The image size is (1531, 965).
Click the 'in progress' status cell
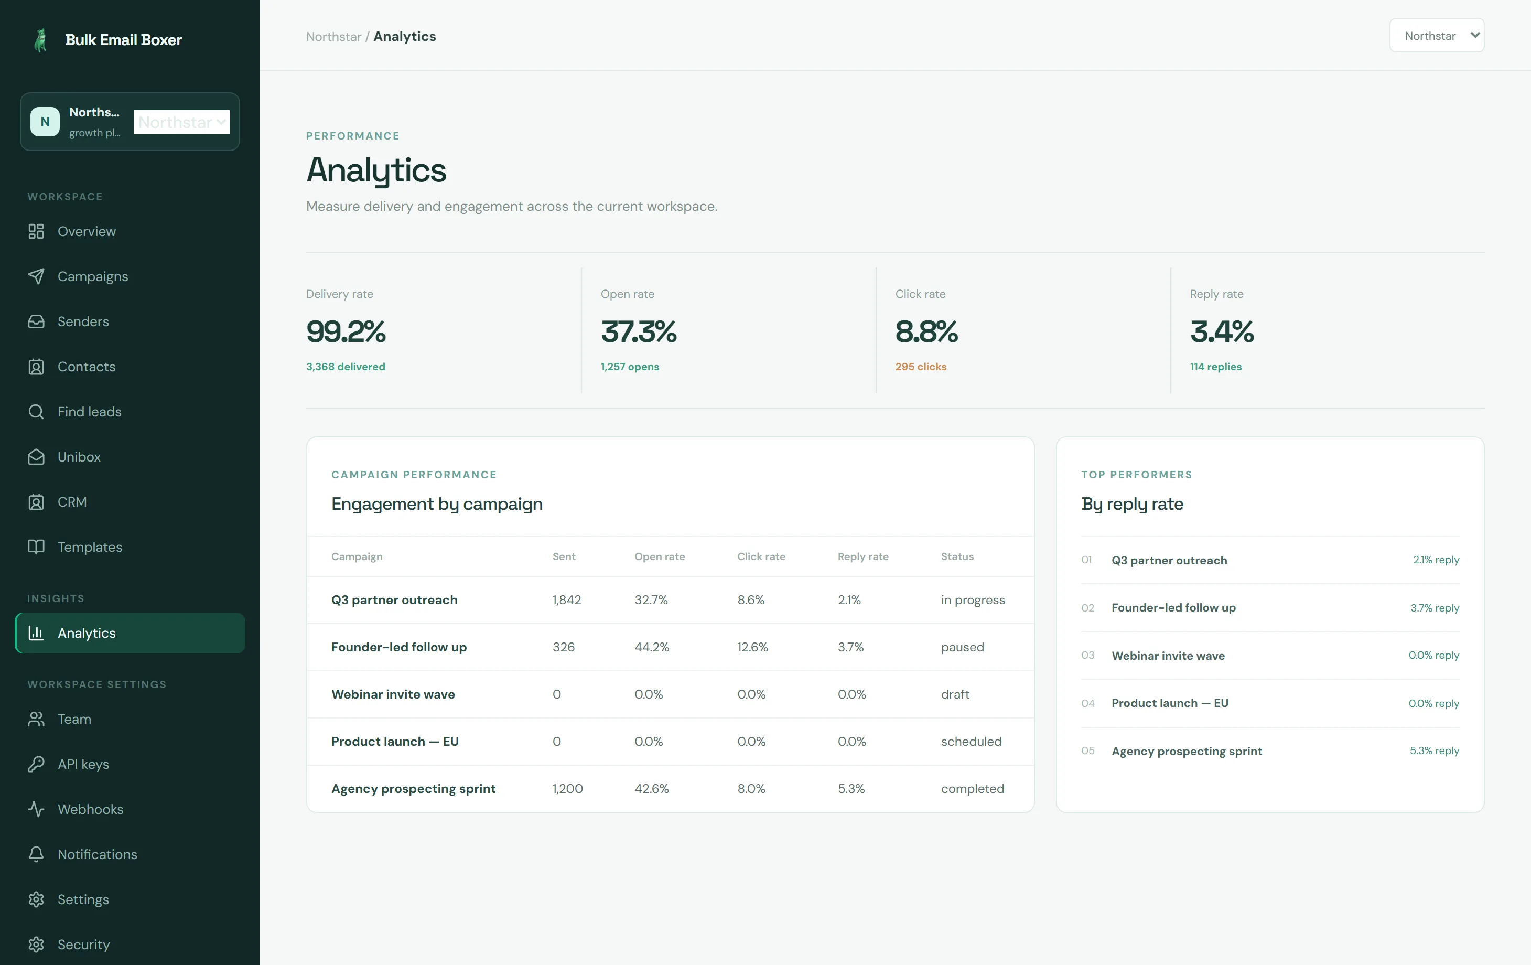coord(973,601)
